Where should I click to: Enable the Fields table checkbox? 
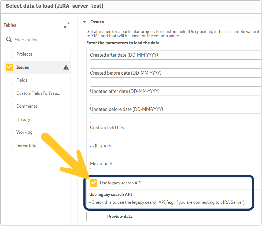click(x=9, y=80)
